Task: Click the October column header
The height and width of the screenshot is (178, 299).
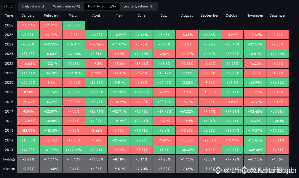Action: [x=232, y=15]
